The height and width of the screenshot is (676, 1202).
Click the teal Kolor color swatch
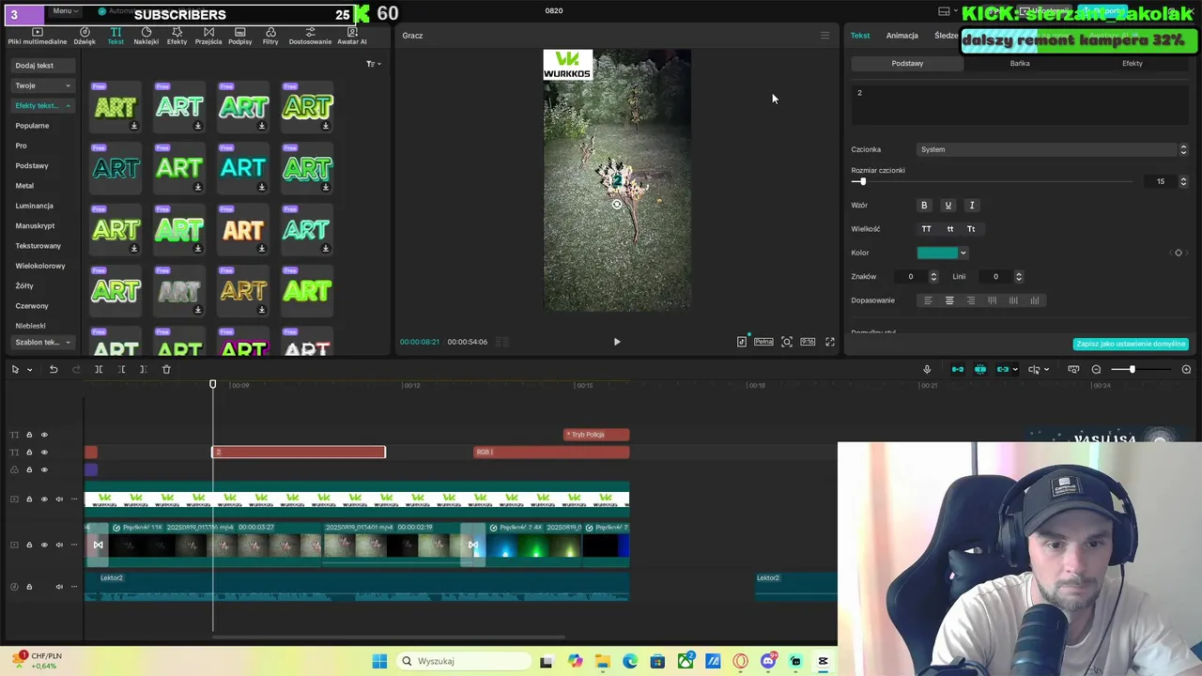(x=937, y=253)
